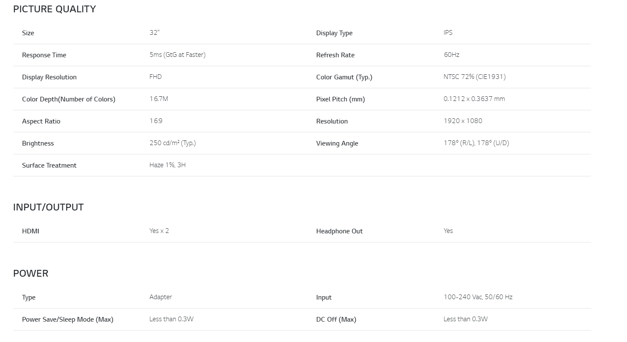This screenshot has height=342, width=627.
Task: Click the 100-240 Vac, 50/60 Hz value
Action: pyautogui.click(x=478, y=297)
